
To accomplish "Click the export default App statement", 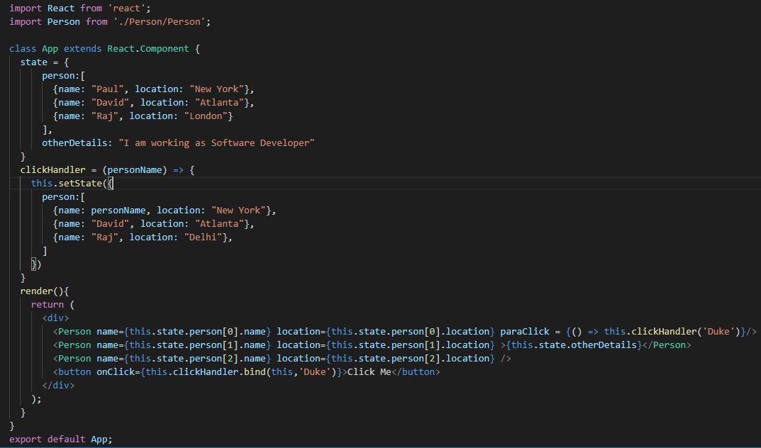I will [60, 439].
